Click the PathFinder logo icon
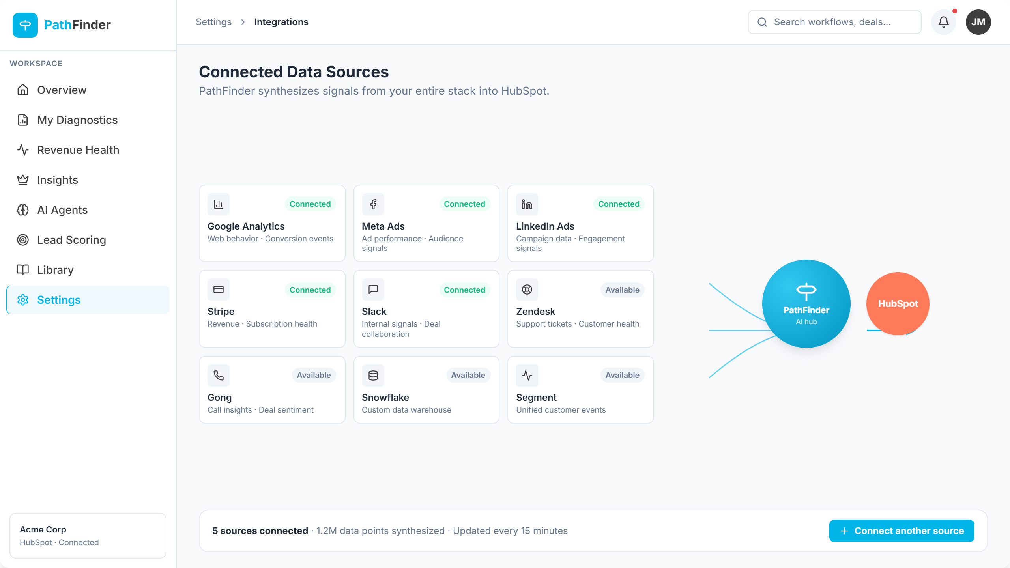Screen dimensions: 1010x568 tap(25, 25)
